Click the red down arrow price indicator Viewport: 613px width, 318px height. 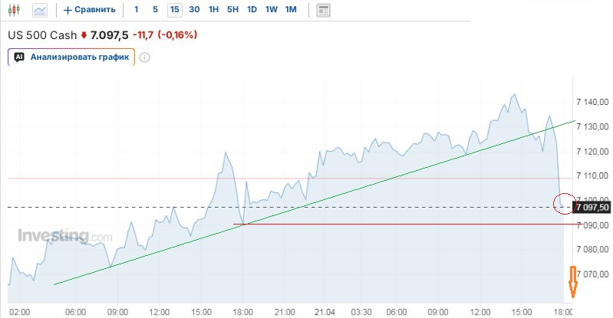click(84, 35)
